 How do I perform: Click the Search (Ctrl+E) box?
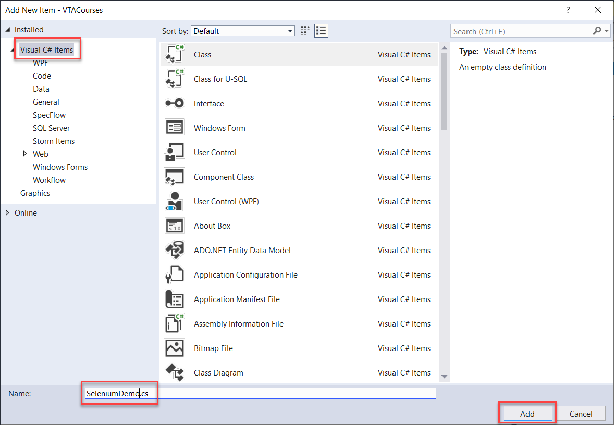(x=522, y=31)
